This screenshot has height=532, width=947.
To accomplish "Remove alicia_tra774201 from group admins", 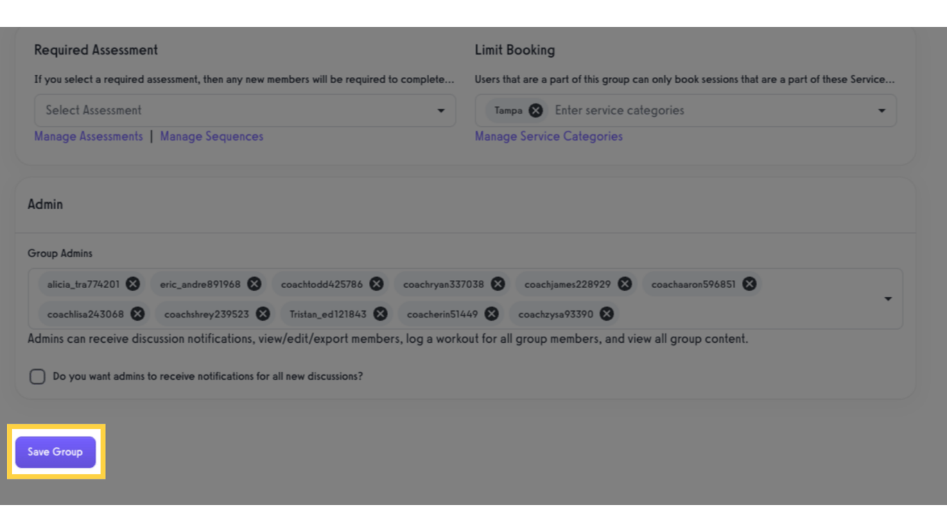I will click(133, 284).
